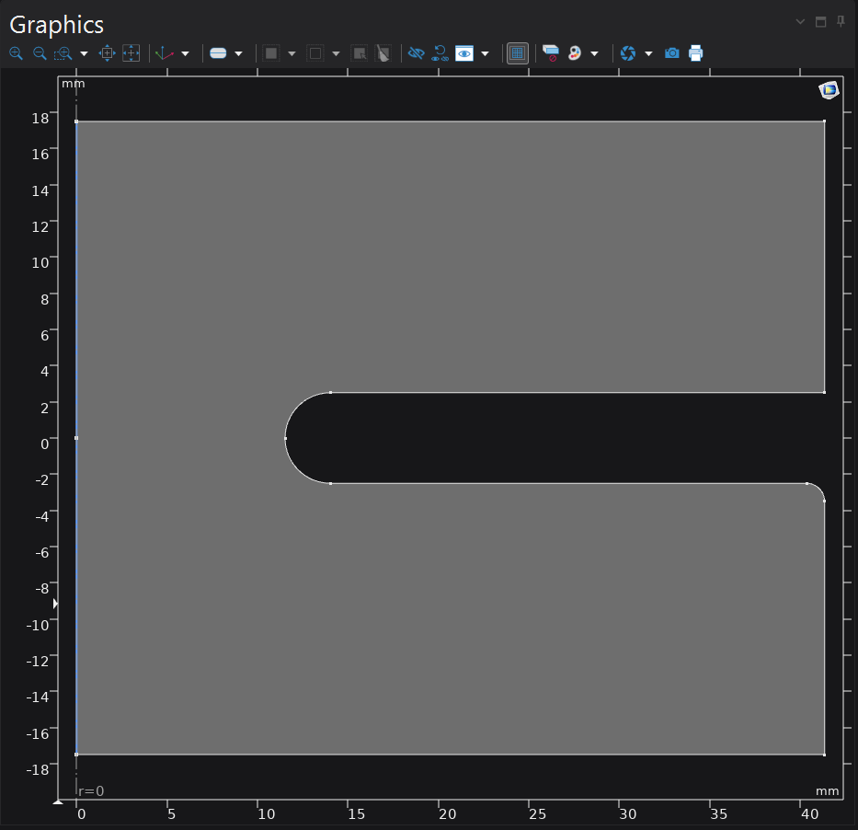
Task: Toggle the View Unhidden eye button
Action: 464,53
